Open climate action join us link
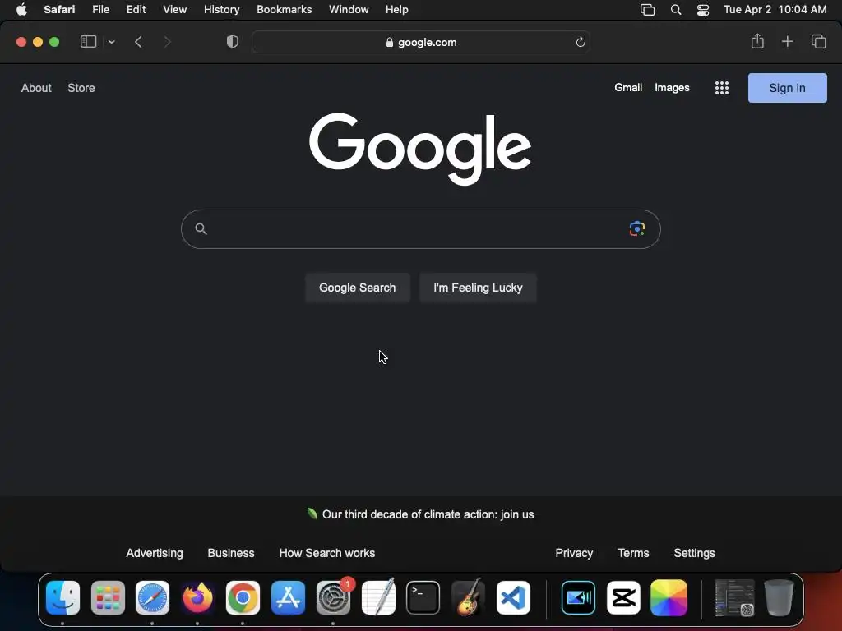Image resolution: width=842 pixels, height=631 pixels. click(x=428, y=514)
